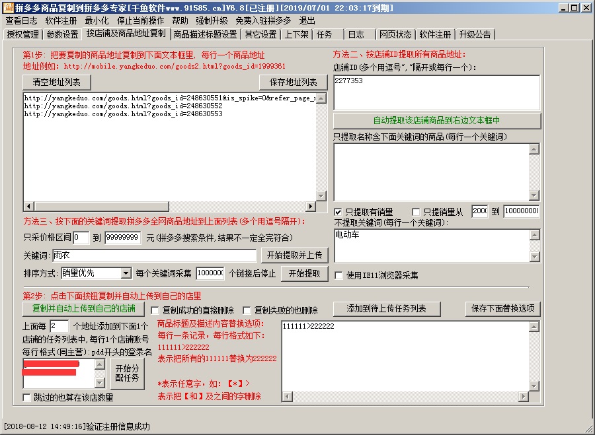Click the 保存地址列表 button

293,82
